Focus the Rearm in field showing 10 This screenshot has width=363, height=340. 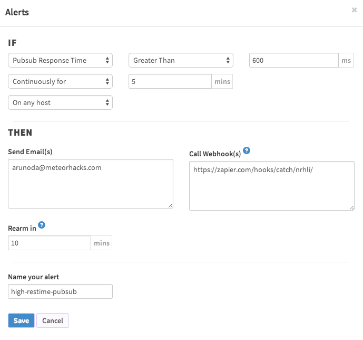click(50, 243)
